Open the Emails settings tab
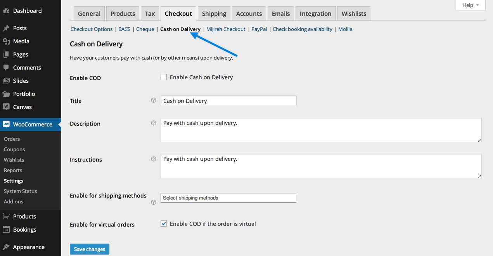Screen dimensions: 493x256 click(280, 13)
